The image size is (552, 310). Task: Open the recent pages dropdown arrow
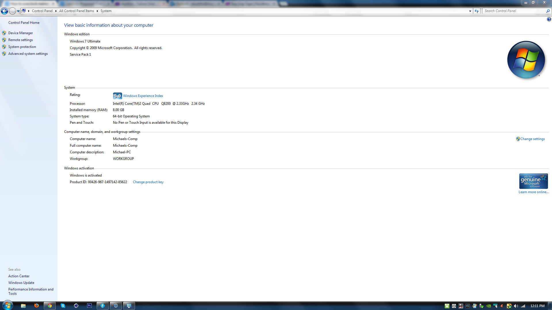coord(18,11)
